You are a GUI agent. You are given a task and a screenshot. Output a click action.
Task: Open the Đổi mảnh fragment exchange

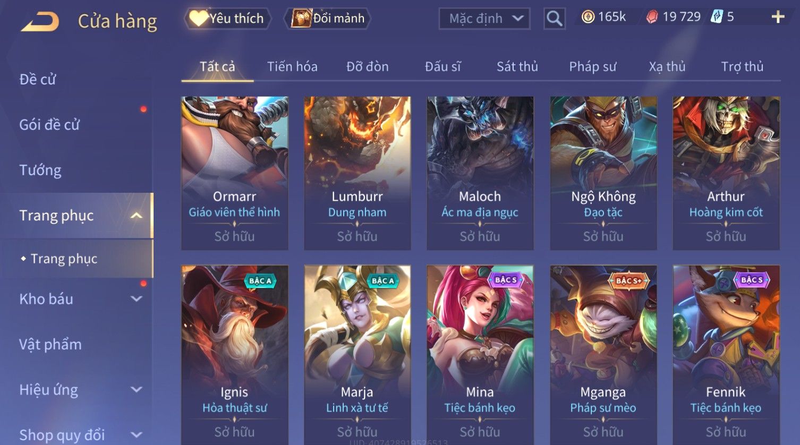(x=328, y=19)
